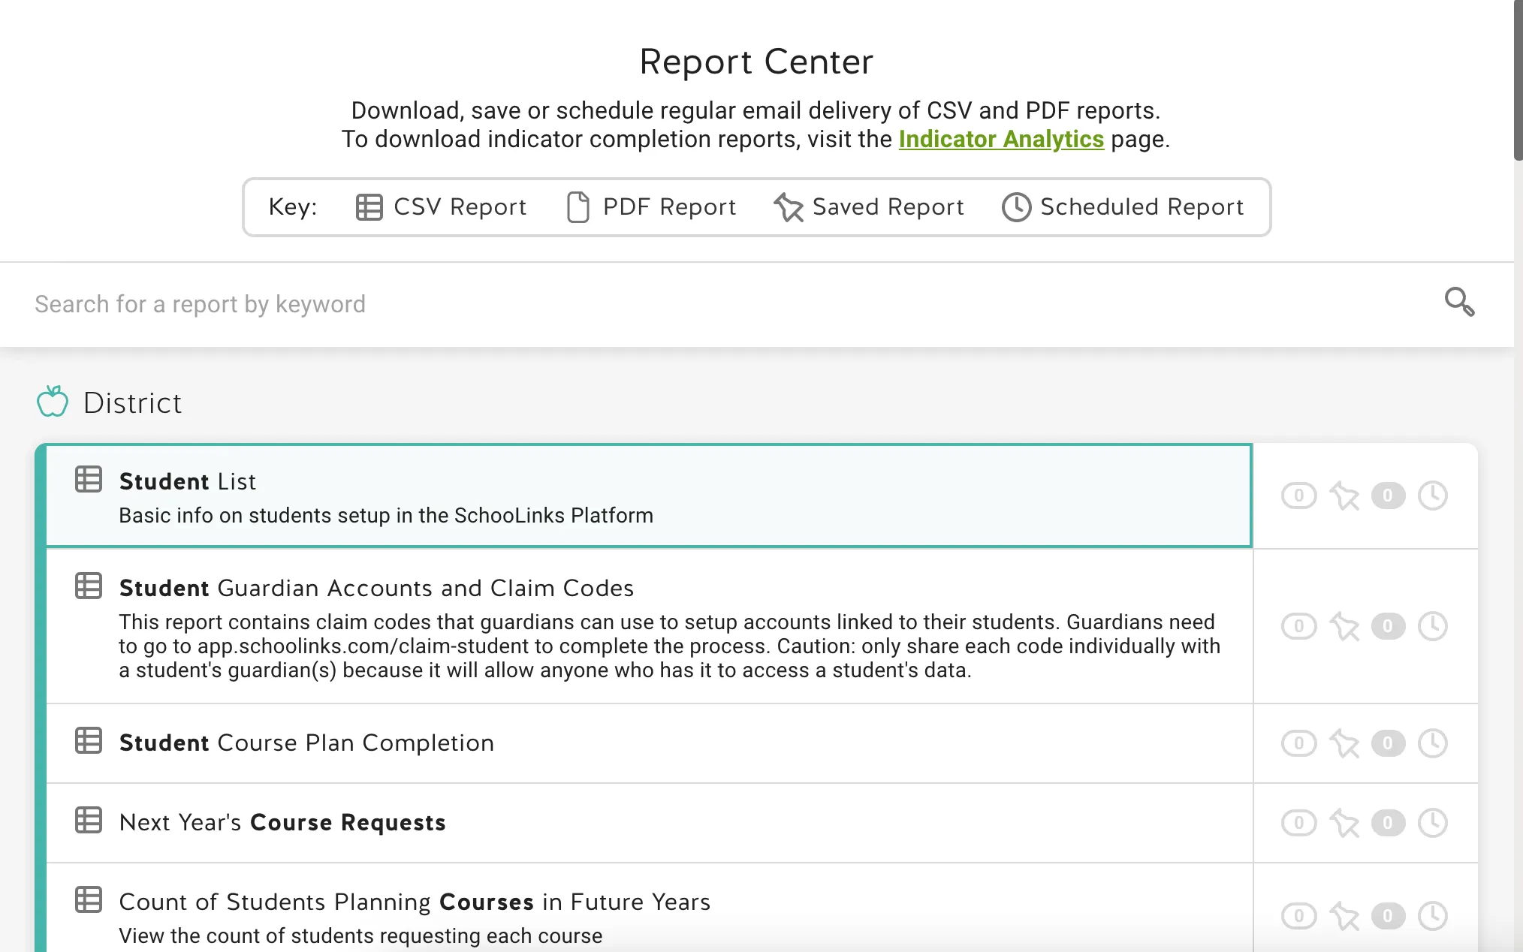
Task: Click the District apple icon
Action: coord(53,402)
